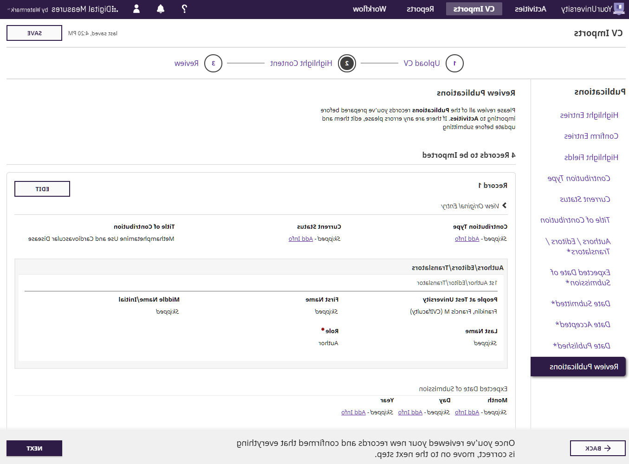Viewport: 629px width, 464px height.
Task: Click the 'CV Imports' page title
Action: pyautogui.click(x=598, y=33)
